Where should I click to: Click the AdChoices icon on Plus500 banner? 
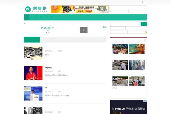[104, 27]
